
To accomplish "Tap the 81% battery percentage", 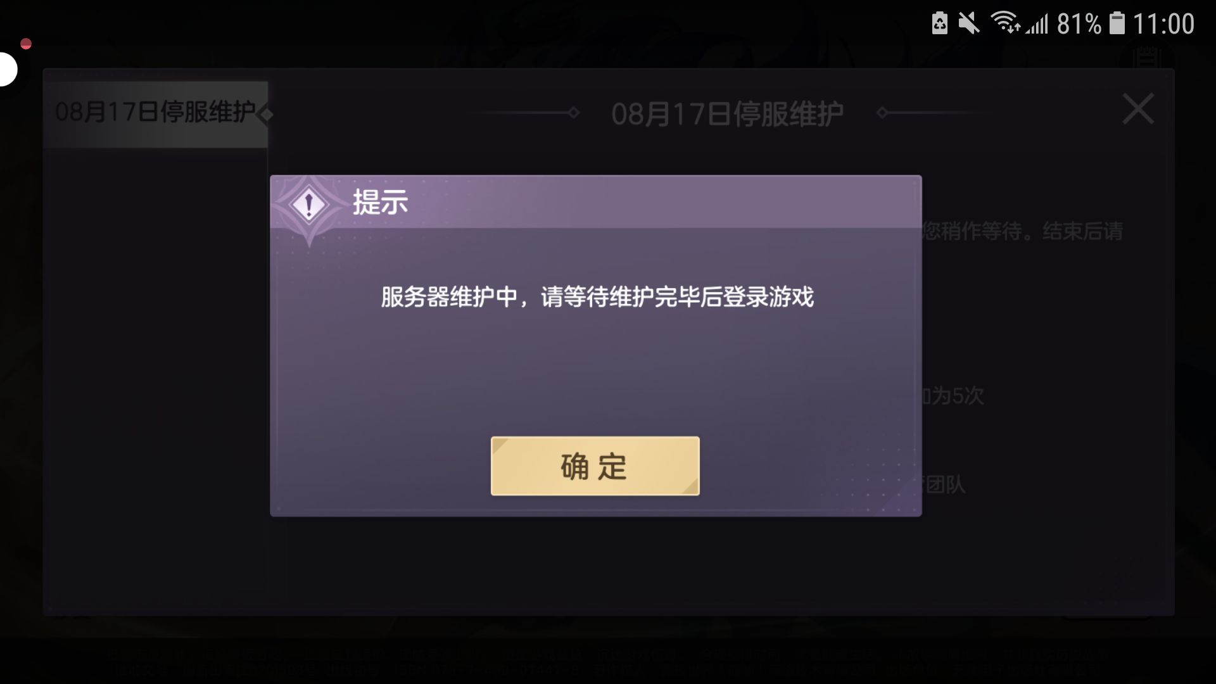I will [1079, 24].
